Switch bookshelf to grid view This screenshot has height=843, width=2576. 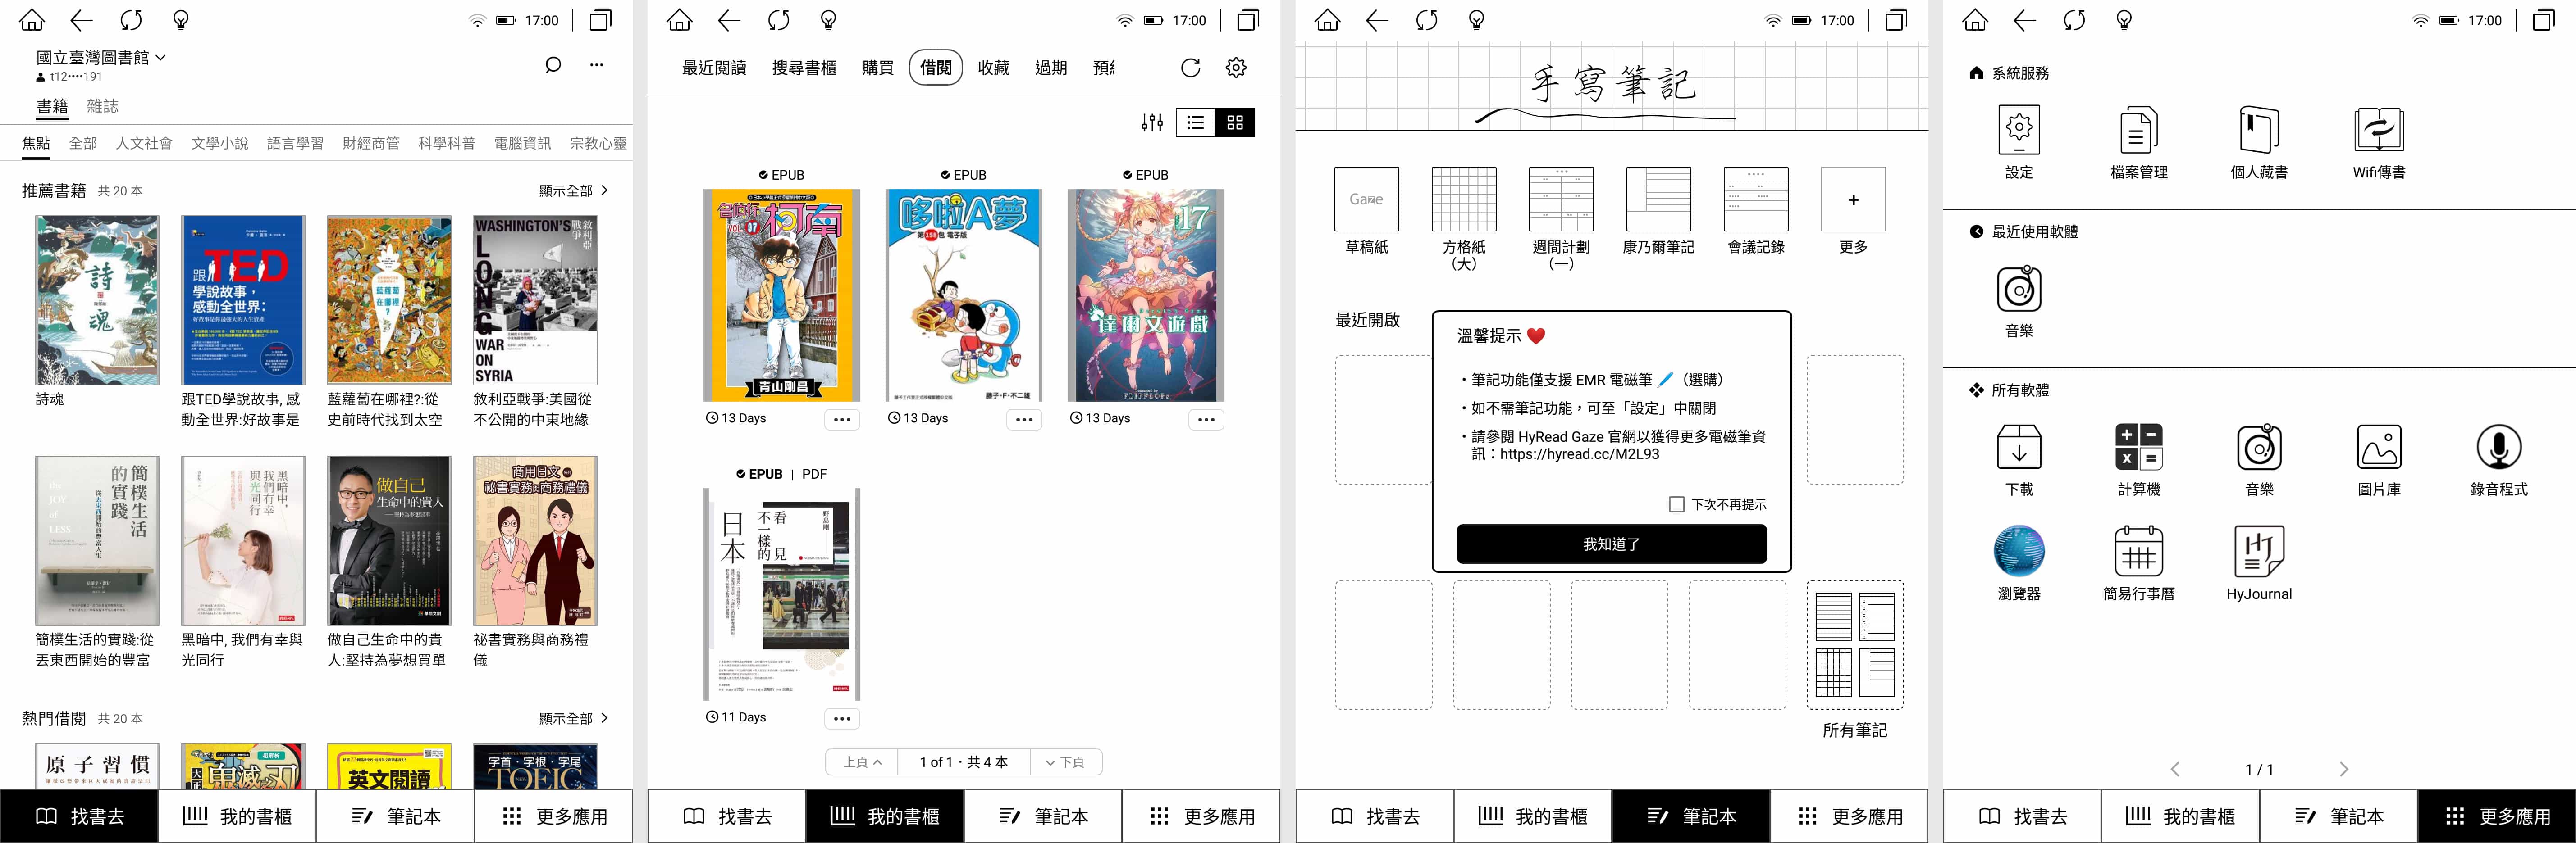1235,122
